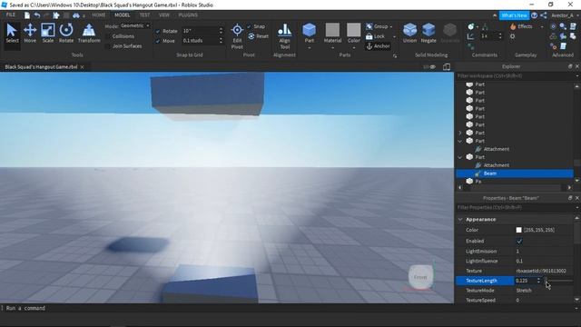This screenshot has height=327, width=581.
Task: Click the Edit Pivot icon
Action: tap(237, 30)
